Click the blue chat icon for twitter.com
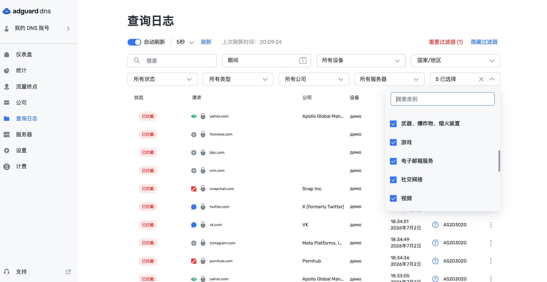Screen dimensions: 547x282 [x=194, y=207]
